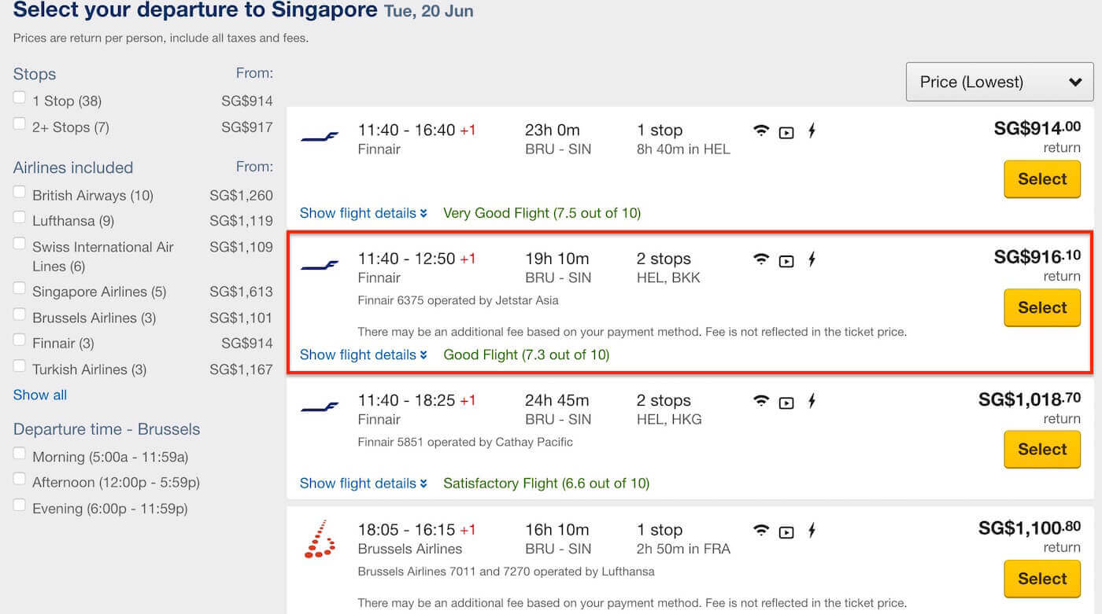The width and height of the screenshot is (1102, 614).
Task: Show all airlines in the filter list
Action: [x=40, y=395]
